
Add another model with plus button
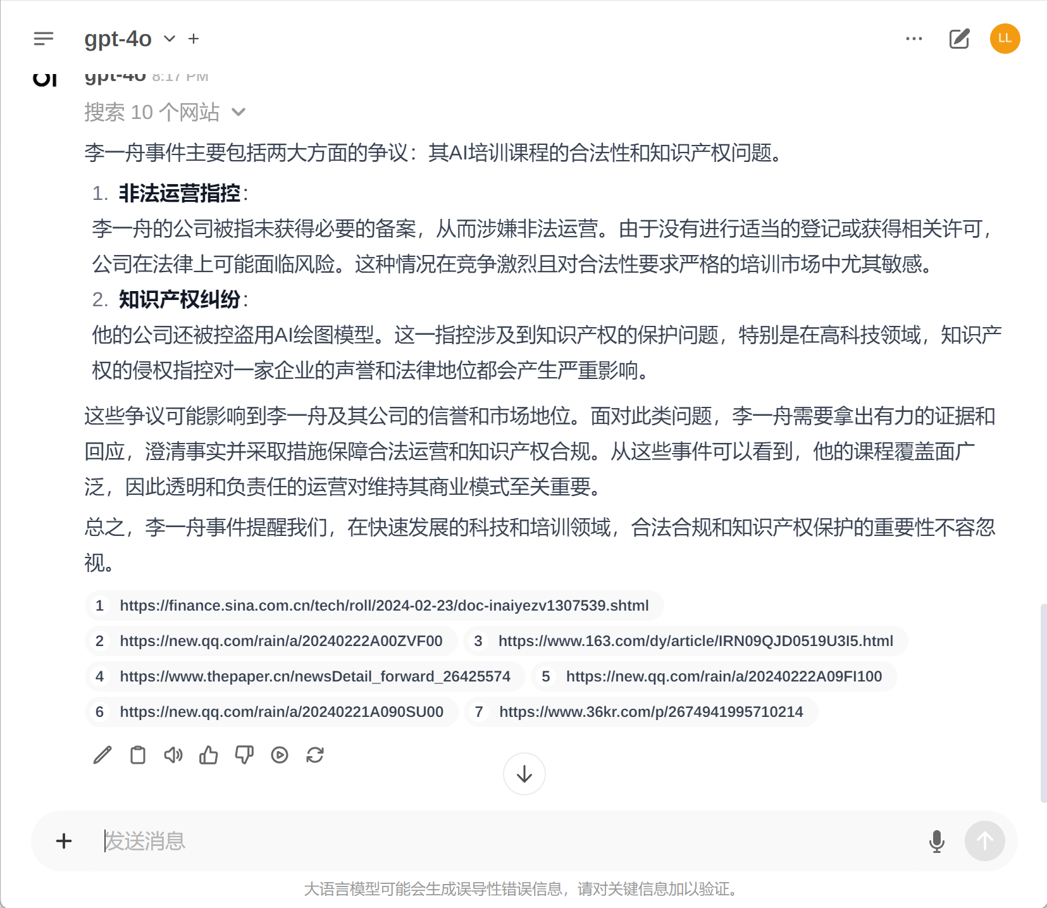[194, 39]
